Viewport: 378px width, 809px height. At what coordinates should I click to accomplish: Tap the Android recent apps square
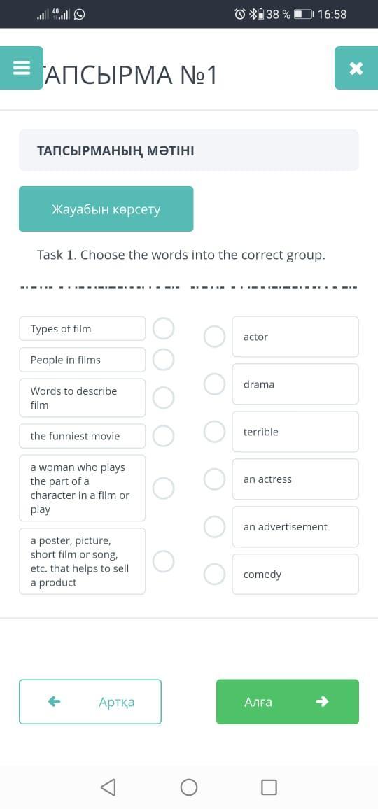(x=269, y=787)
